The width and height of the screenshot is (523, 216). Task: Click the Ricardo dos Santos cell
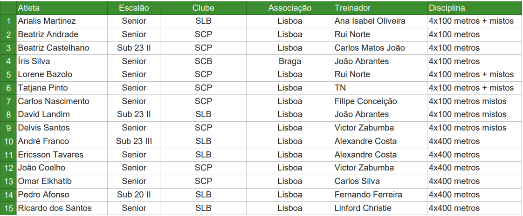[x=55, y=208]
